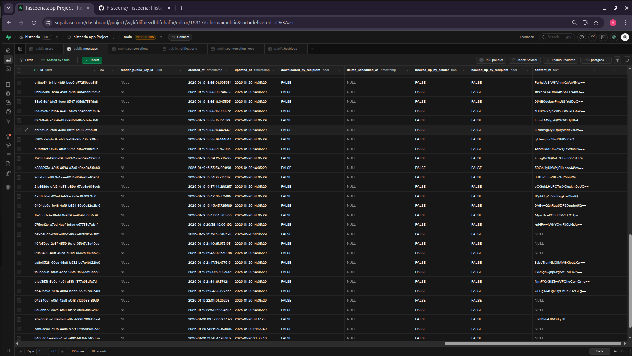The height and width of the screenshot is (356, 632).
Task: Add a new column plus icon
Action: click(614, 70)
